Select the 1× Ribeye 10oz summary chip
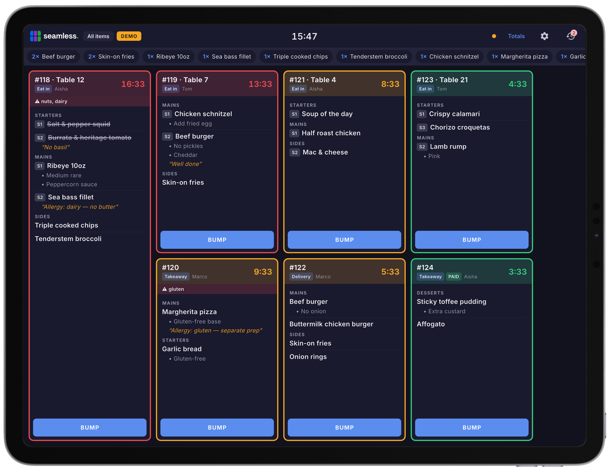 (168, 56)
